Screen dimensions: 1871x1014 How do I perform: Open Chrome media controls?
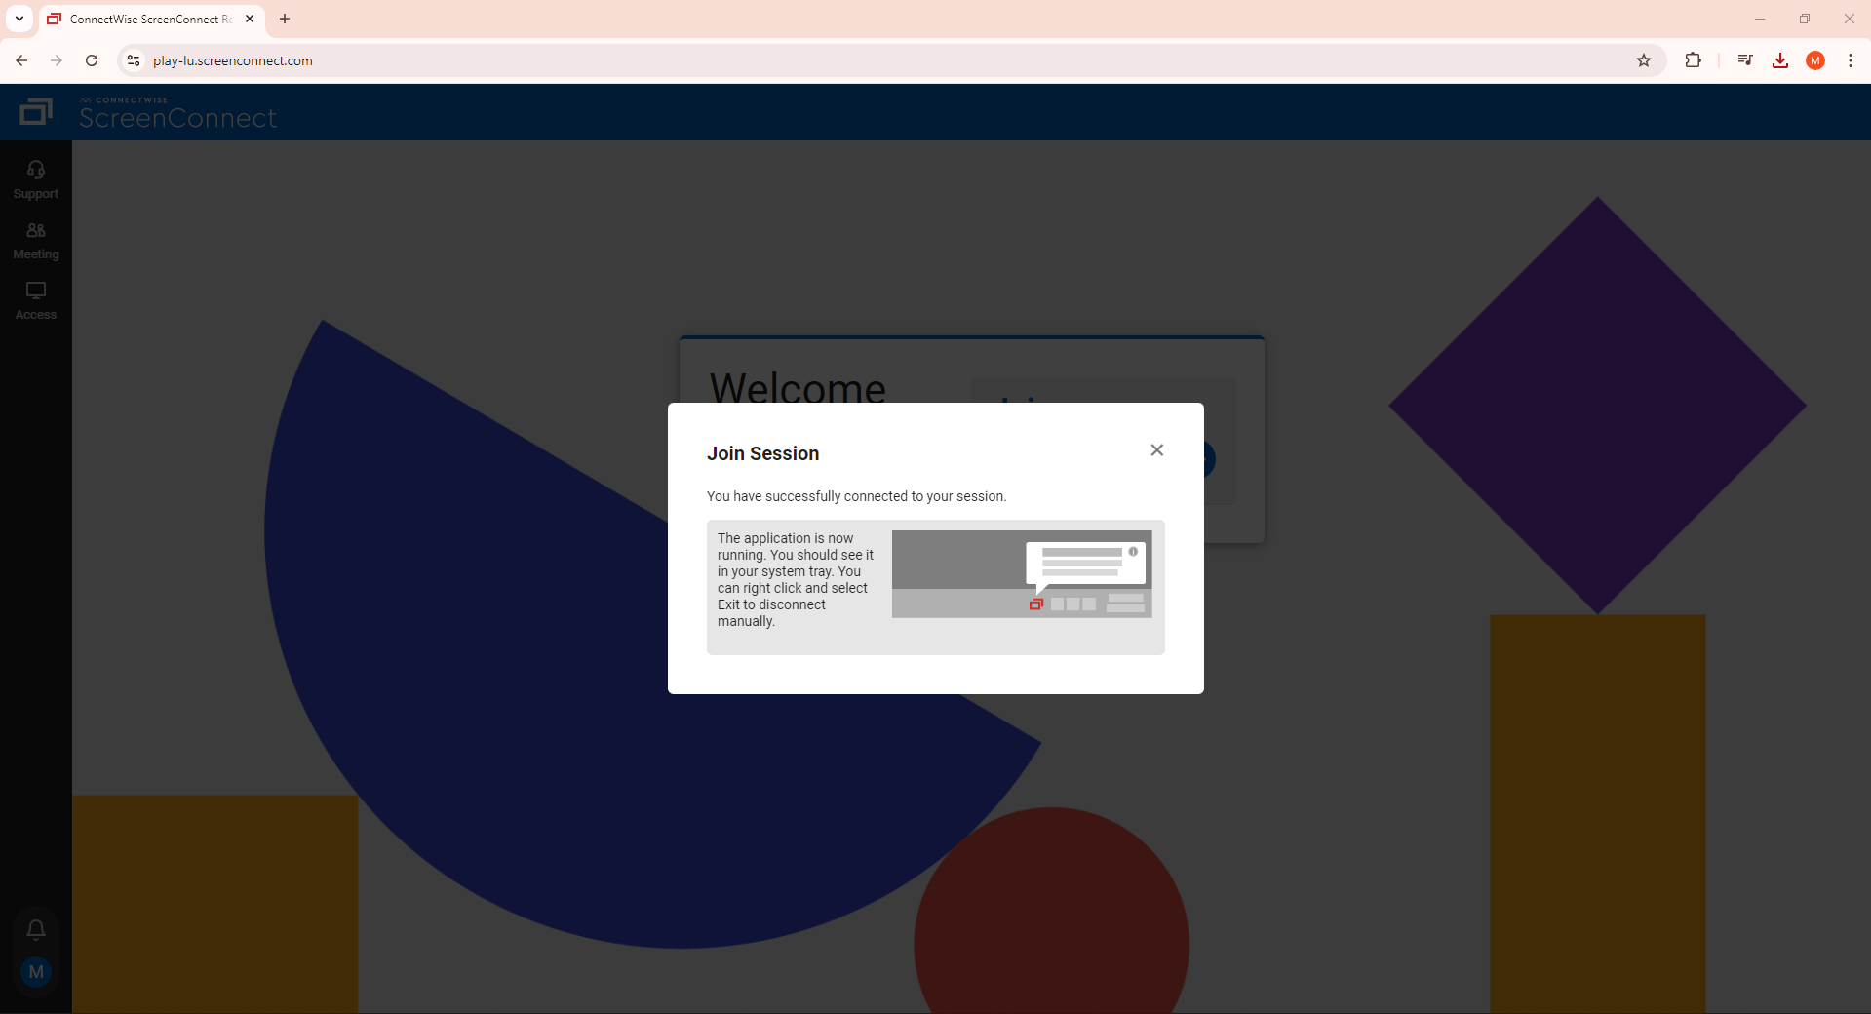pos(1745,60)
